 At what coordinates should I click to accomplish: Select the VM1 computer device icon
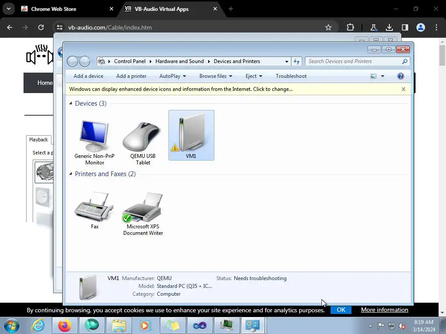tap(191, 135)
